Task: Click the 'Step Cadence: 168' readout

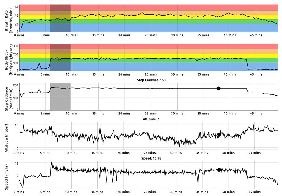Action: coord(151,80)
